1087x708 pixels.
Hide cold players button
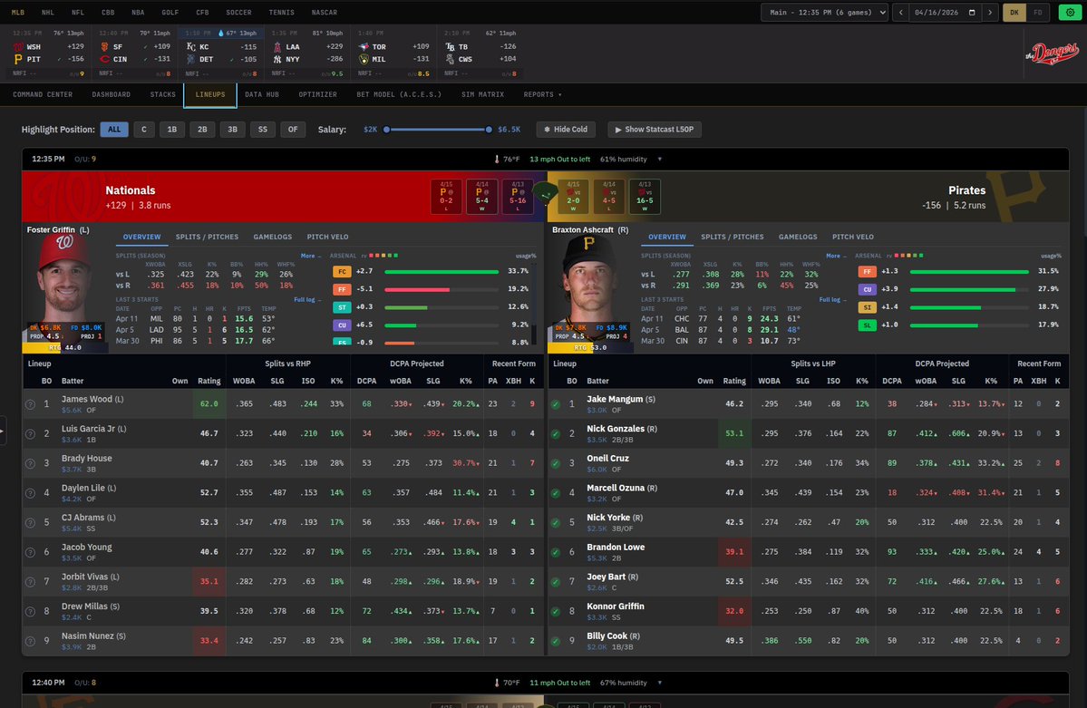tap(567, 130)
